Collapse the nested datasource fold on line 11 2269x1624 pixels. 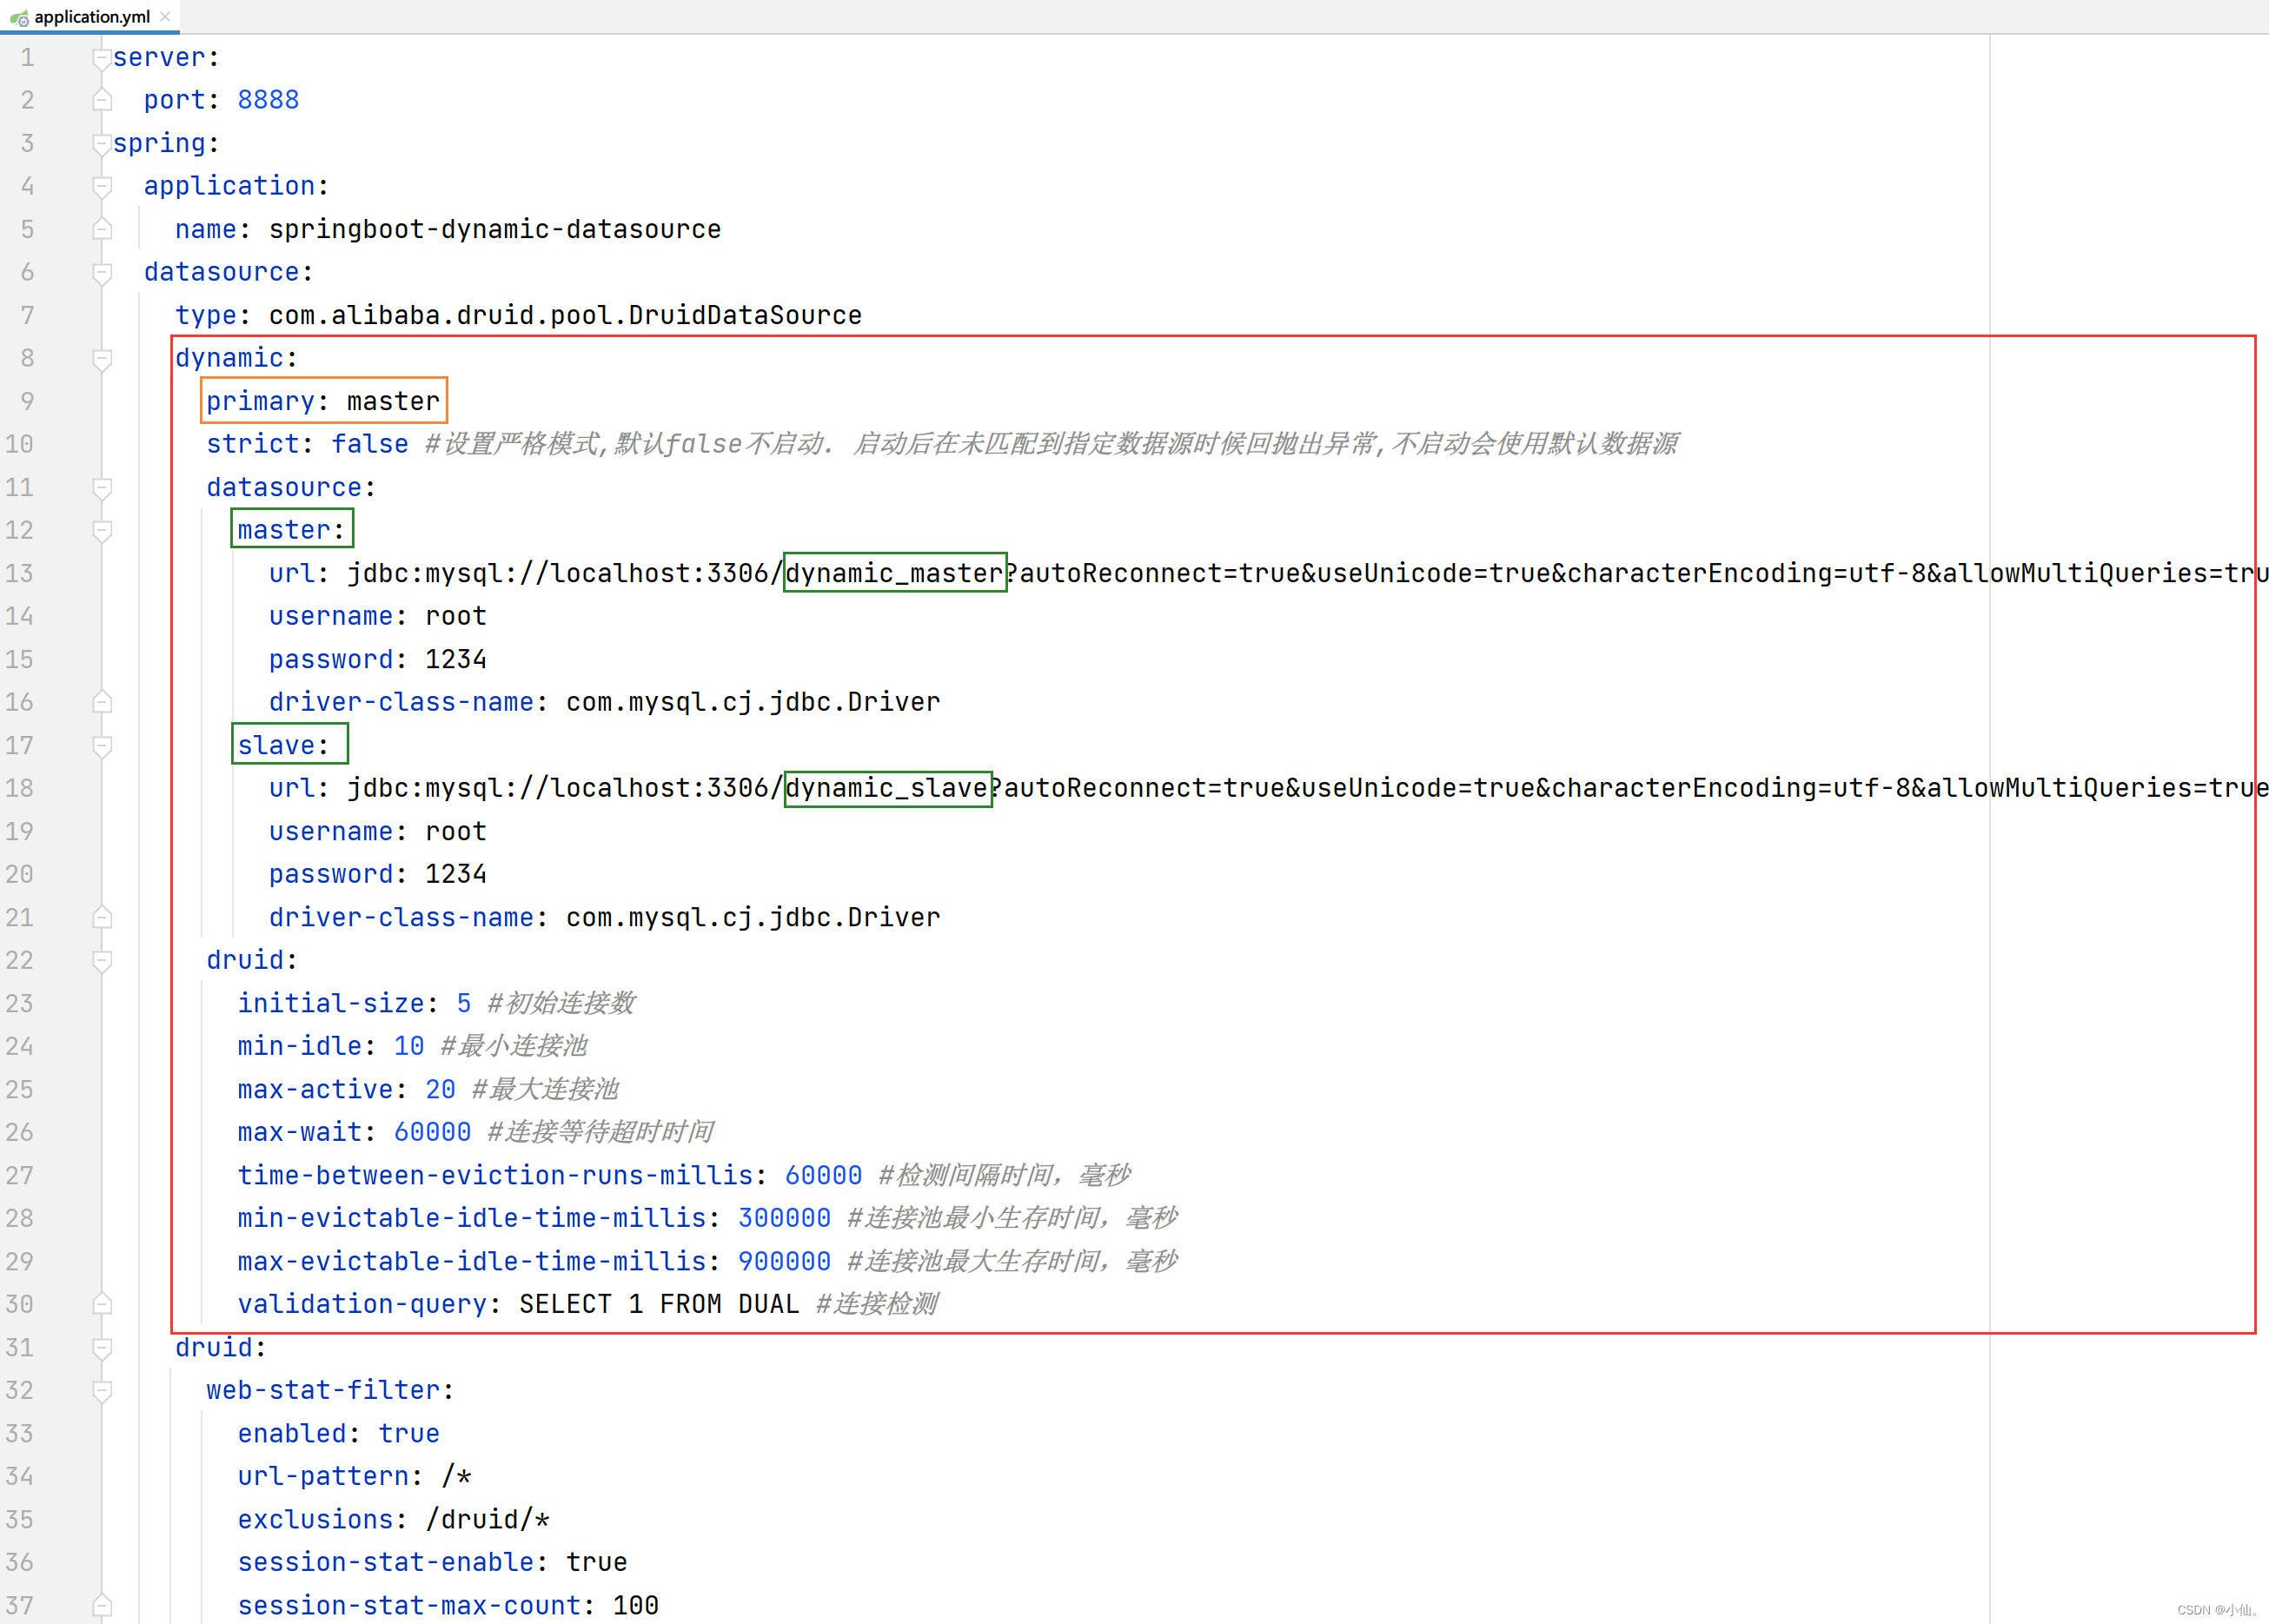pyautogui.click(x=101, y=488)
